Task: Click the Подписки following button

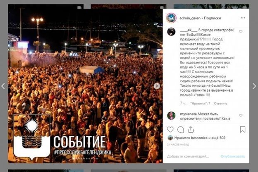Action: pos(213,18)
